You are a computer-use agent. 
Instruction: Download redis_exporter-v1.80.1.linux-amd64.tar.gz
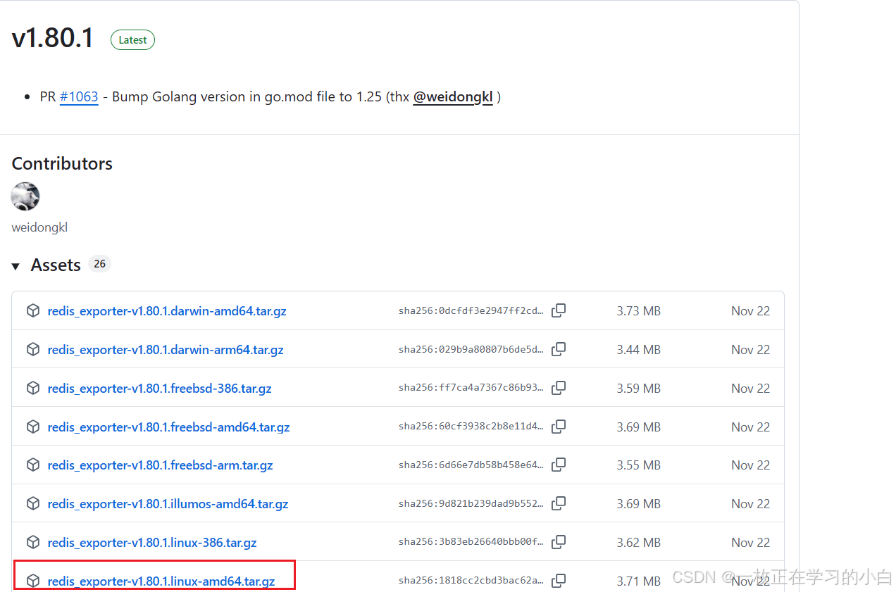click(x=161, y=581)
